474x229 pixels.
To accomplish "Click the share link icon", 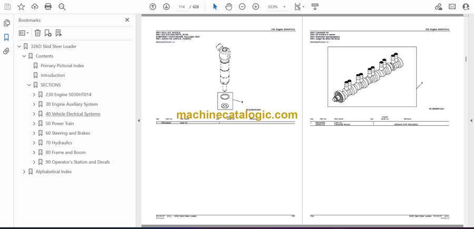I will (438, 7).
